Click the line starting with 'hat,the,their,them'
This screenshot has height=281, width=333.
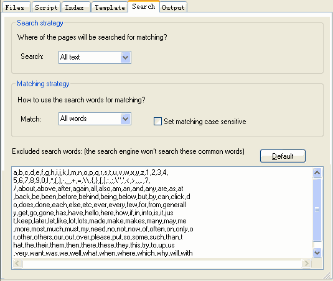(94, 245)
